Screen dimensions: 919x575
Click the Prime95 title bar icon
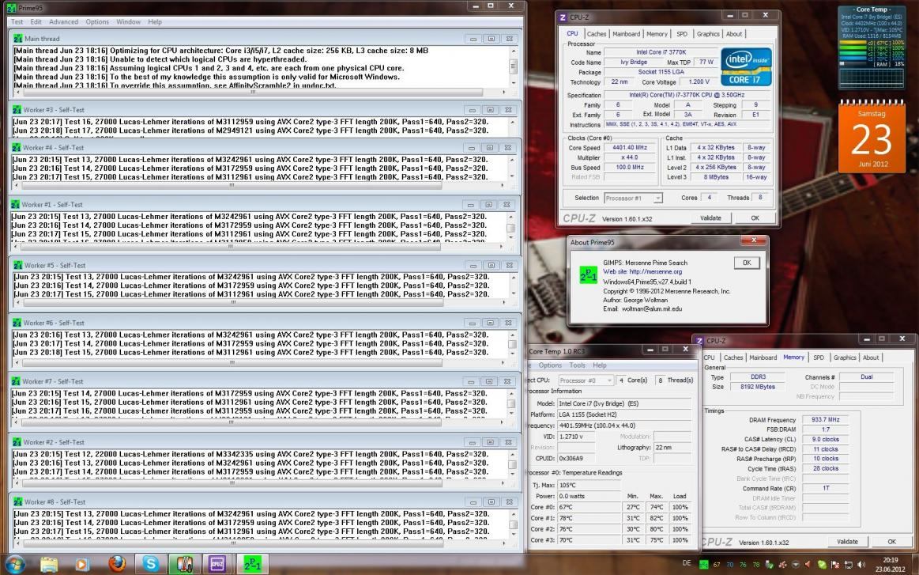click(x=11, y=8)
